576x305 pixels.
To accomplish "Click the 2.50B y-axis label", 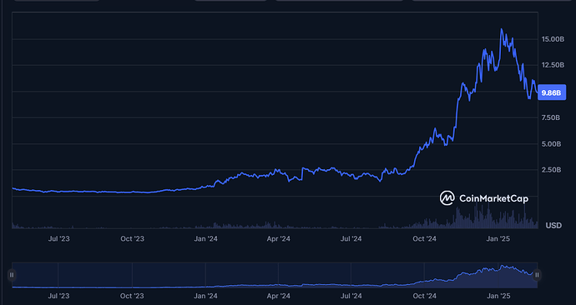I will (x=551, y=170).
